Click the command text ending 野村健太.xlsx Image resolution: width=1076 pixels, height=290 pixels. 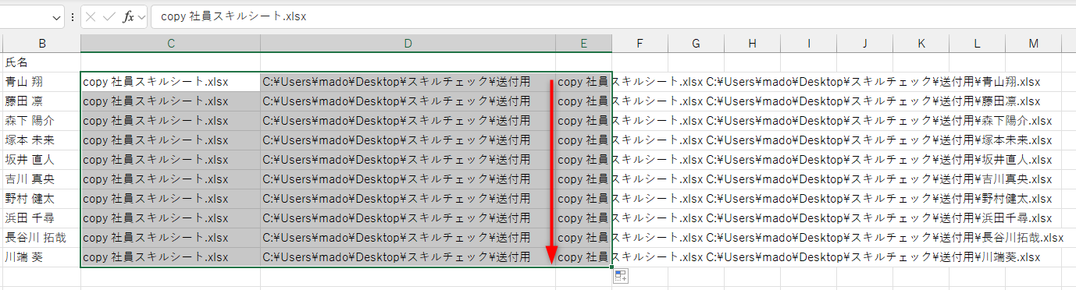pos(805,198)
